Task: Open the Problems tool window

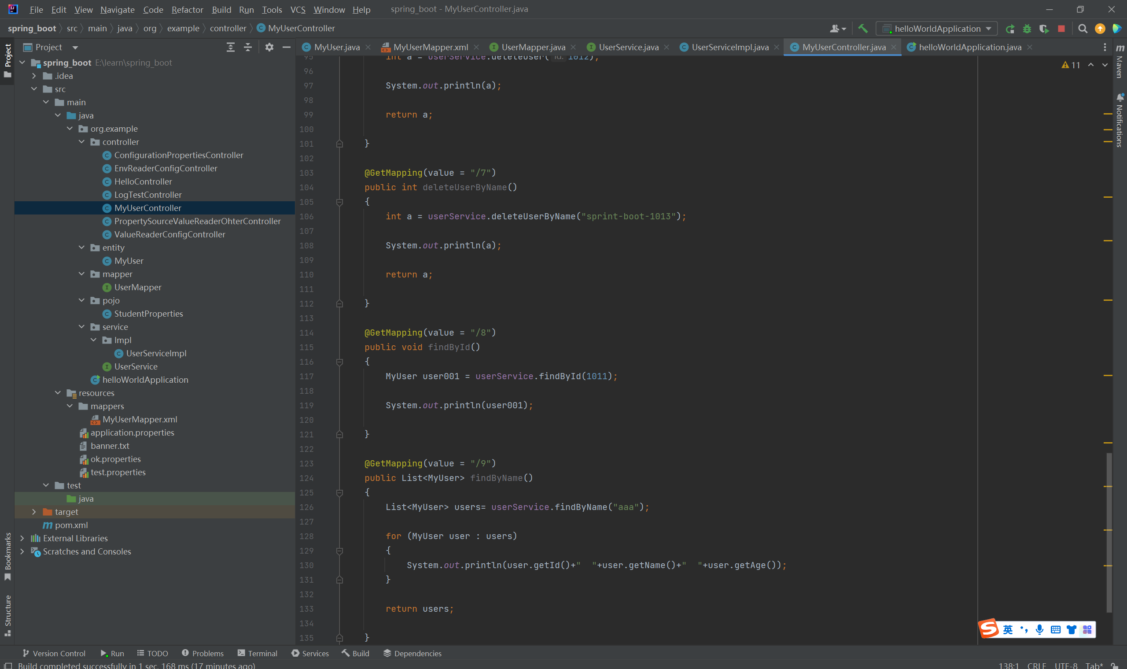Action: pos(203,653)
